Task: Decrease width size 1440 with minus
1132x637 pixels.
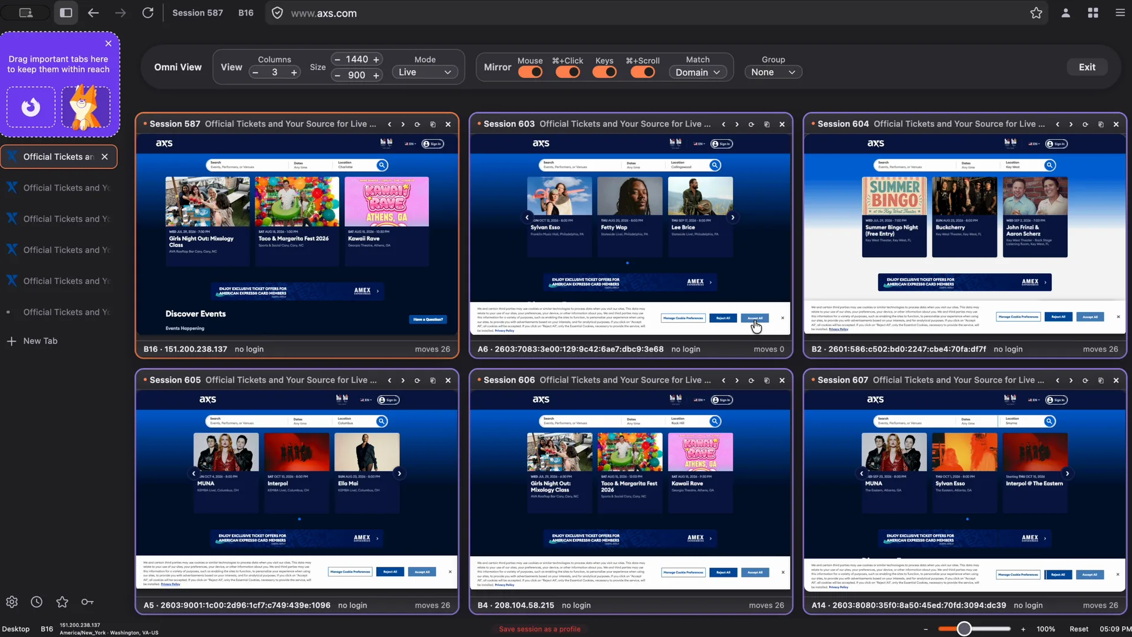Action: point(337,59)
